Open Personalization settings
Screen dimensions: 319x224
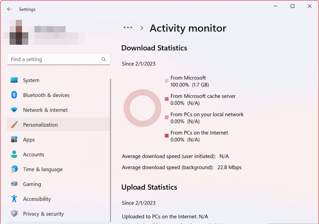point(59,125)
